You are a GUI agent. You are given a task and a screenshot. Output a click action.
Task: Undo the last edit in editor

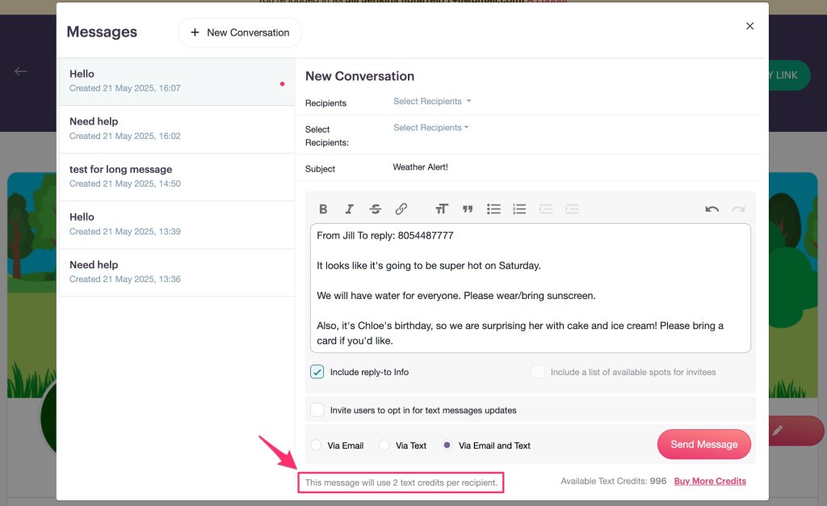[712, 209]
